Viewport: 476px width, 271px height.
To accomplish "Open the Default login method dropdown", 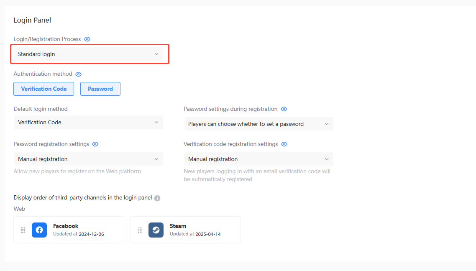I will click(88, 122).
